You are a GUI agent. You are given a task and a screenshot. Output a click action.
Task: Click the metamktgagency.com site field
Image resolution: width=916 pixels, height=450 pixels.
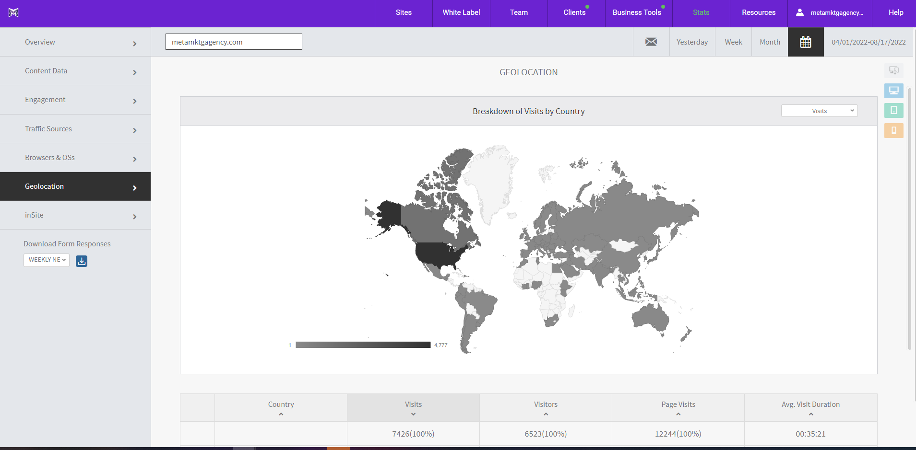pos(234,42)
